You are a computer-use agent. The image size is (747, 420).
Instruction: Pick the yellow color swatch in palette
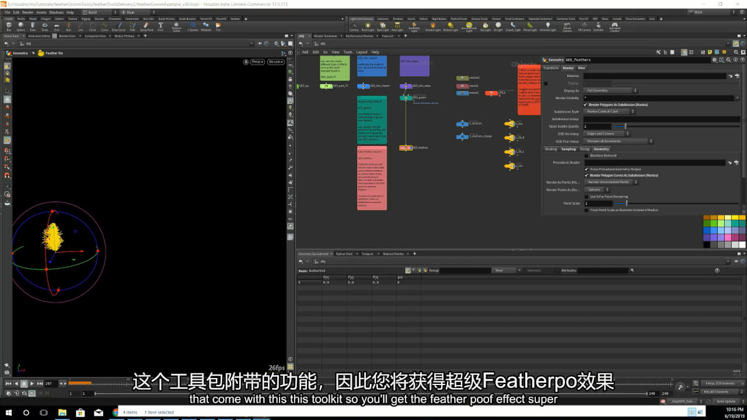(x=735, y=217)
